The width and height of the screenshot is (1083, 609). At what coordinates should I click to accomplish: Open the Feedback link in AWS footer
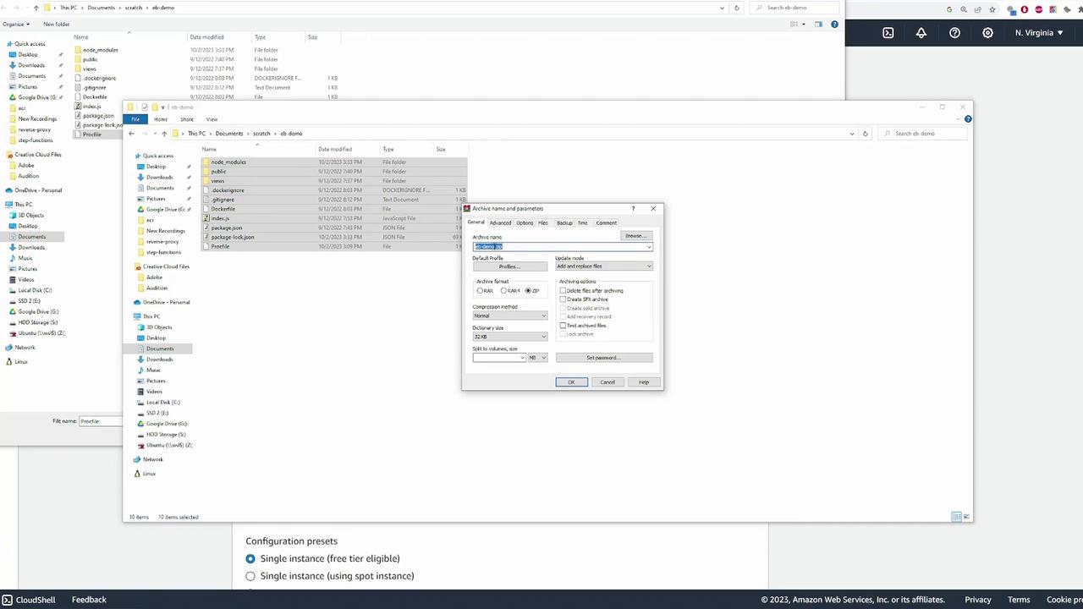(89, 600)
